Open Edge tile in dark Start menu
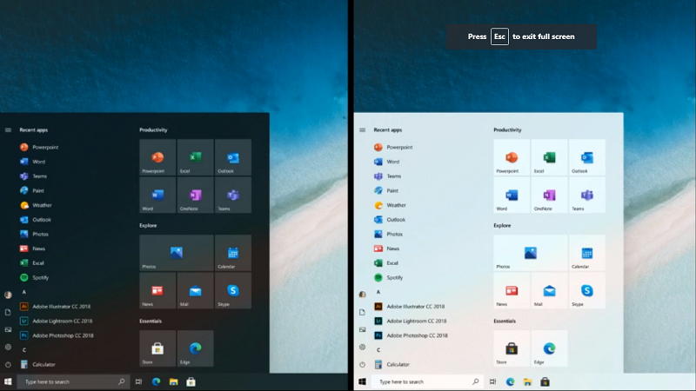 [195, 348]
